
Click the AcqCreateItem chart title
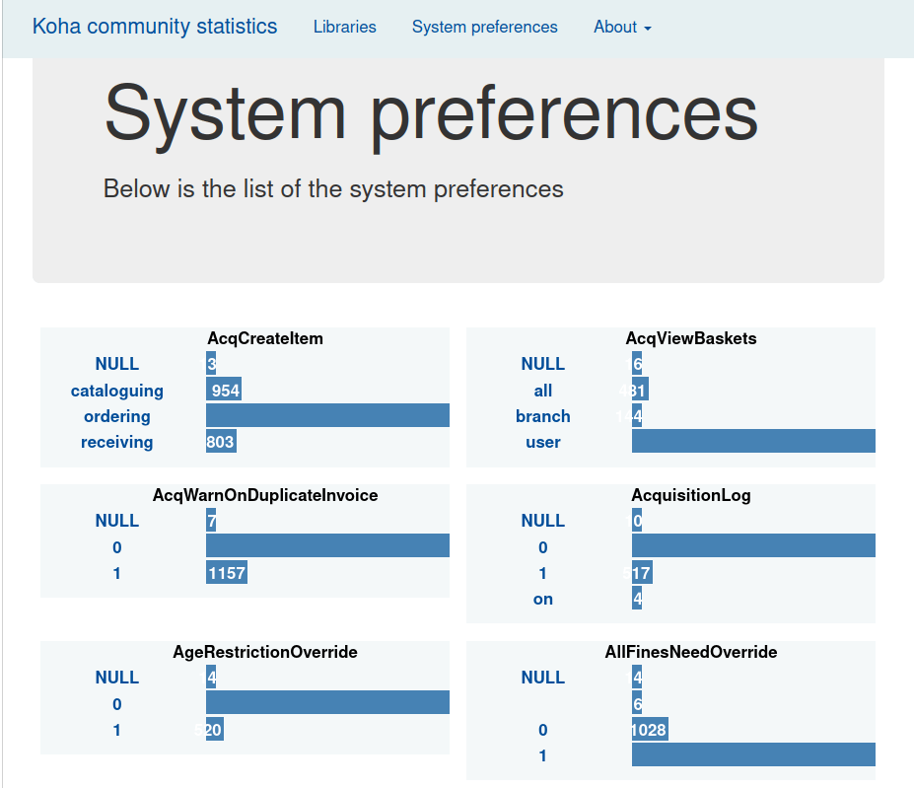pos(265,338)
